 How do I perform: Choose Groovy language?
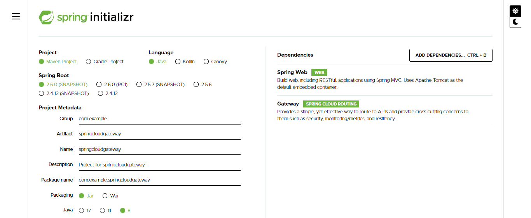click(x=215, y=62)
